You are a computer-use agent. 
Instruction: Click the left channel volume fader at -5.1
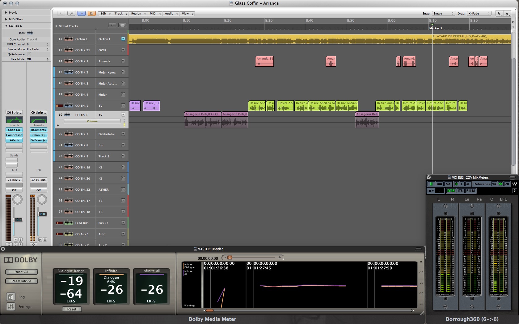click(18, 220)
